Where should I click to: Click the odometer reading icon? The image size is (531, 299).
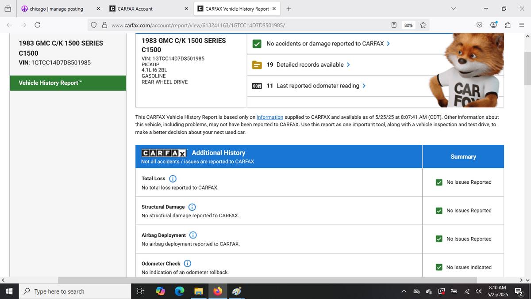tap(257, 86)
